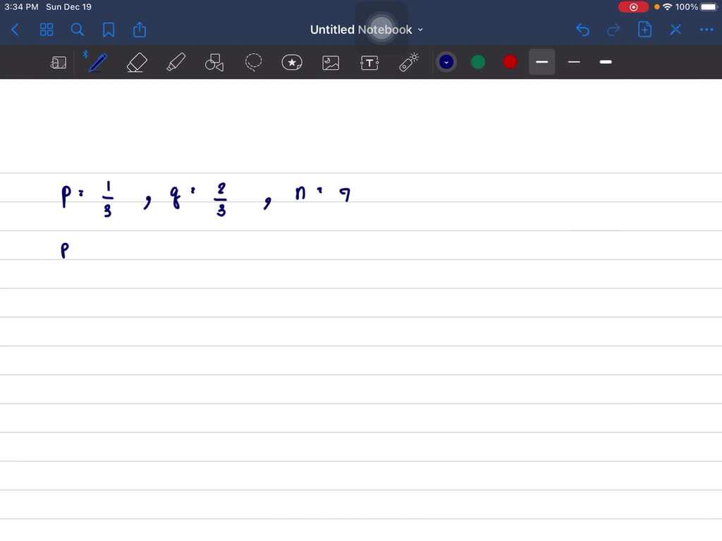Pick the Highlighter tool
This screenshot has width=722, height=541.
click(175, 62)
